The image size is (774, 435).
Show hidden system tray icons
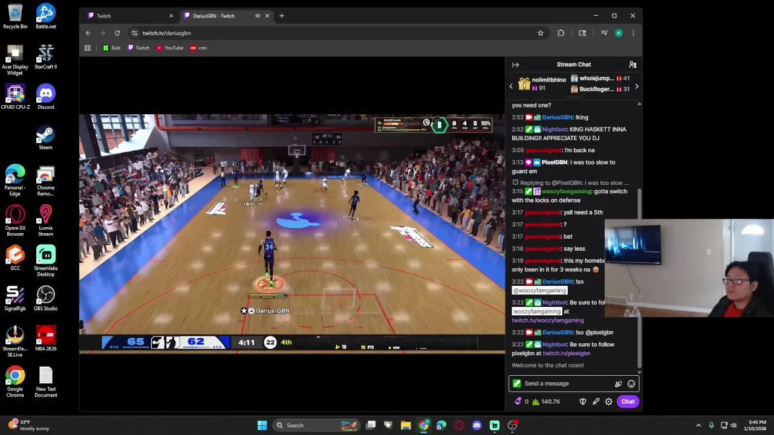698,425
